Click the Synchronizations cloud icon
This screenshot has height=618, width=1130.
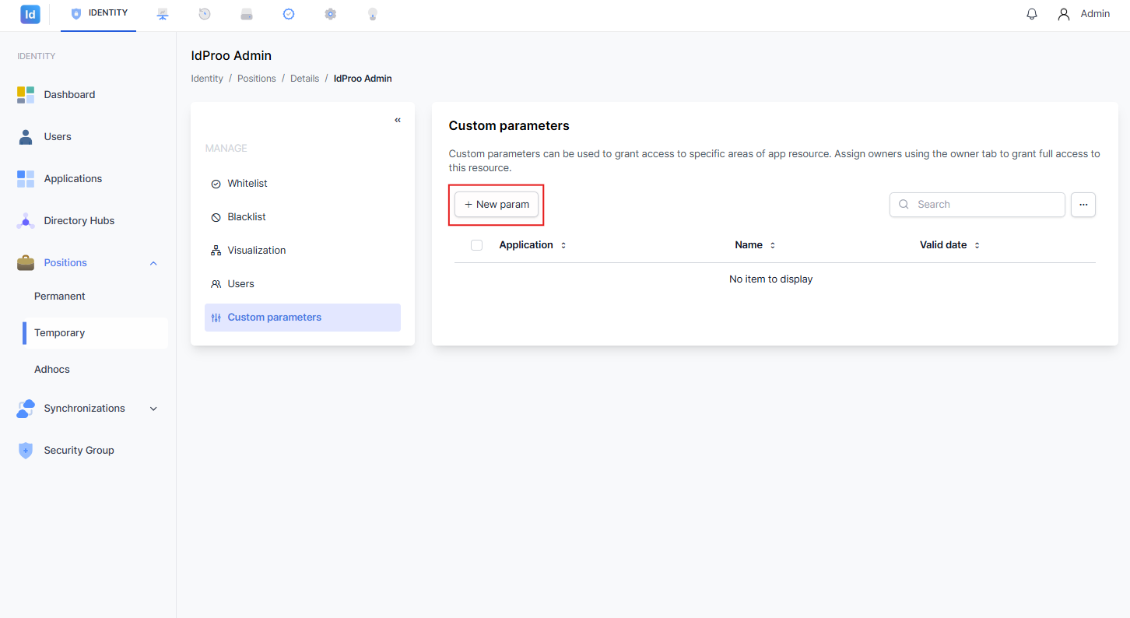pyautogui.click(x=26, y=409)
